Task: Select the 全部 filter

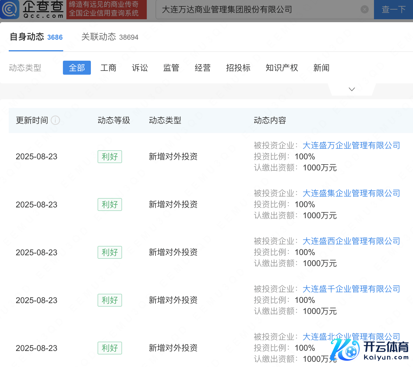Action: click(x=77, y=68)
